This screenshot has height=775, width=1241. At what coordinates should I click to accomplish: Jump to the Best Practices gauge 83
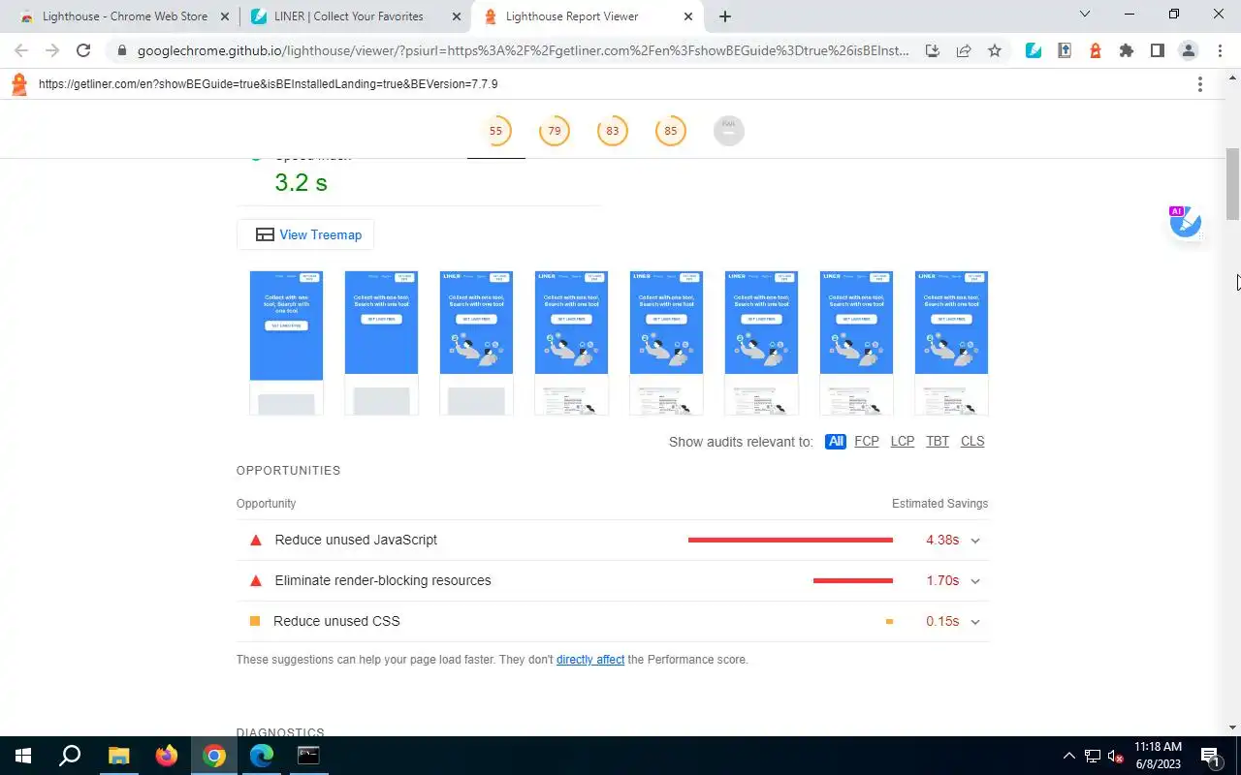pyautogui.click(x=613, y=131)
